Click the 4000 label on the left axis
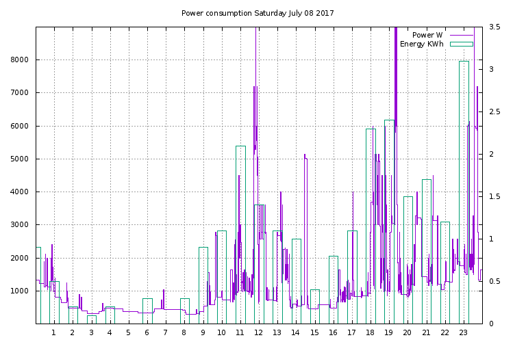This screenshot has height=342, width=526. 19,192
